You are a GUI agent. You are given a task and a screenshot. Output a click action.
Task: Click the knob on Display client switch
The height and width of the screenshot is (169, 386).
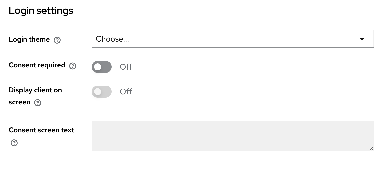coord(98,92)
